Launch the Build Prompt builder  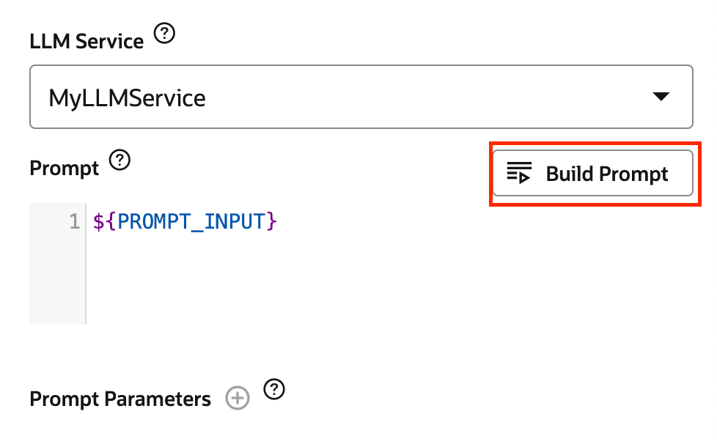(x=592, y=173)
